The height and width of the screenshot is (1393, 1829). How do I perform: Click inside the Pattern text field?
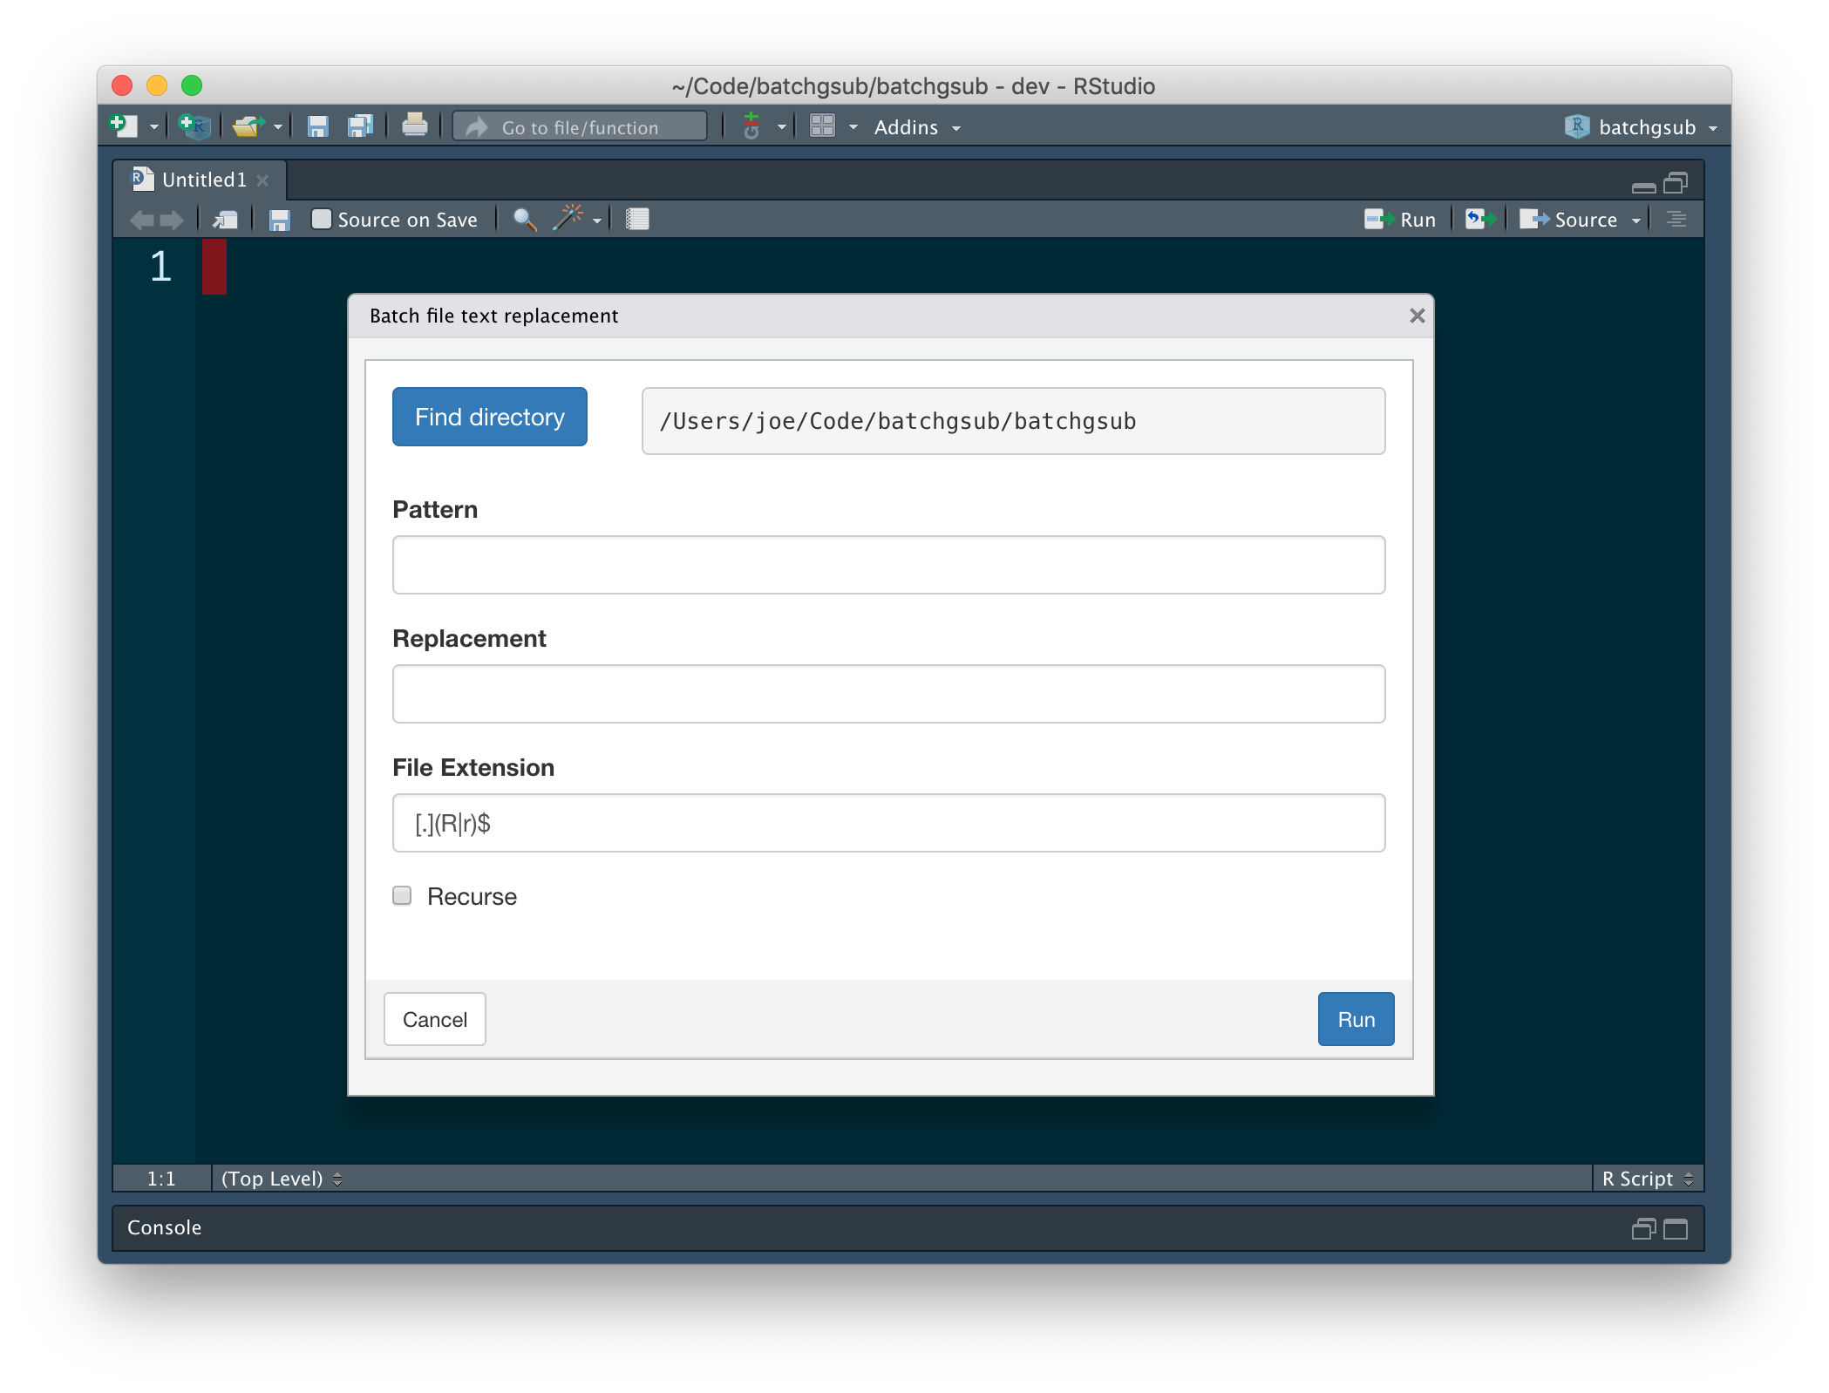tap(887, 565)
